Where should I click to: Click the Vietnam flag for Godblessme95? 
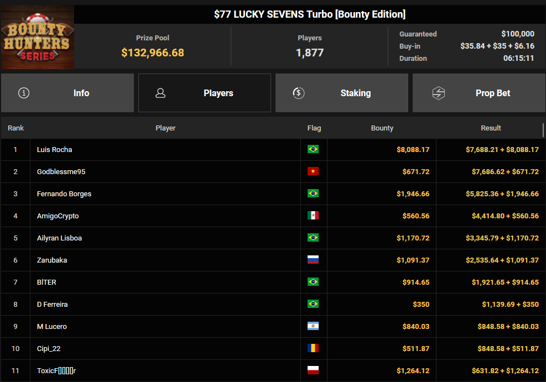click(x=313, y=171)
